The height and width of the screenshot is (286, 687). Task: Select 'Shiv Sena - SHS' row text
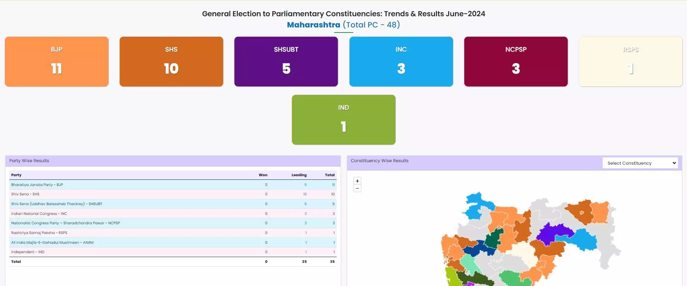pos(25,194)
